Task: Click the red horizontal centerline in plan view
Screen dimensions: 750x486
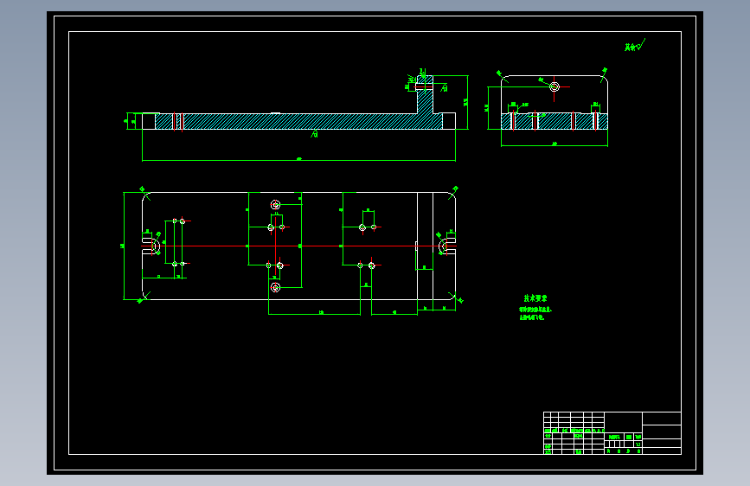Action: (299, 246)
